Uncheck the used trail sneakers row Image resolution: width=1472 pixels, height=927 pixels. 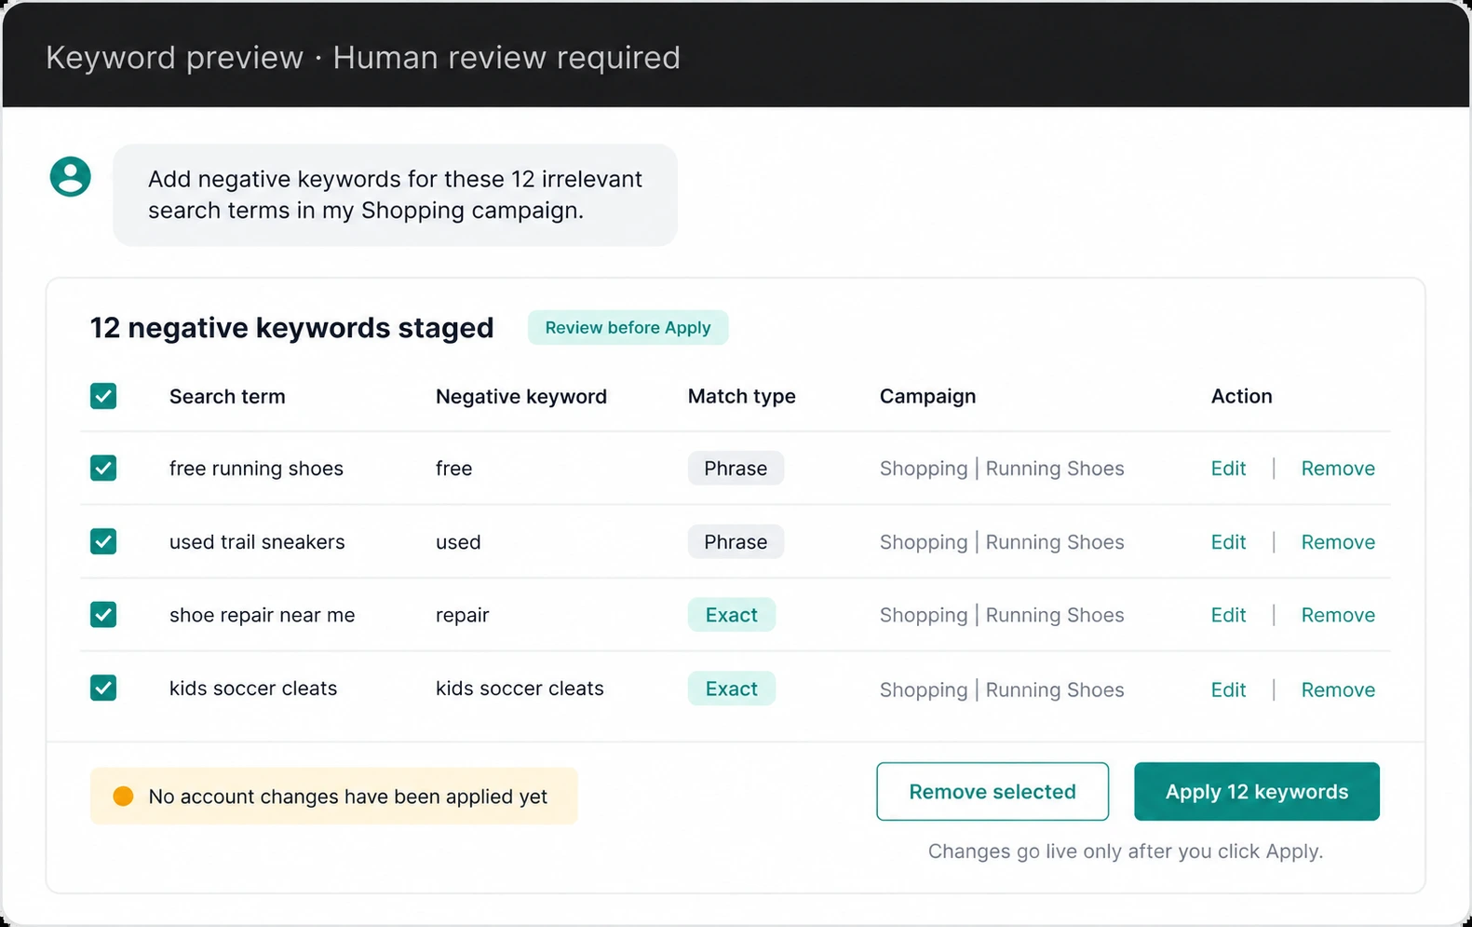click(103, 541)
